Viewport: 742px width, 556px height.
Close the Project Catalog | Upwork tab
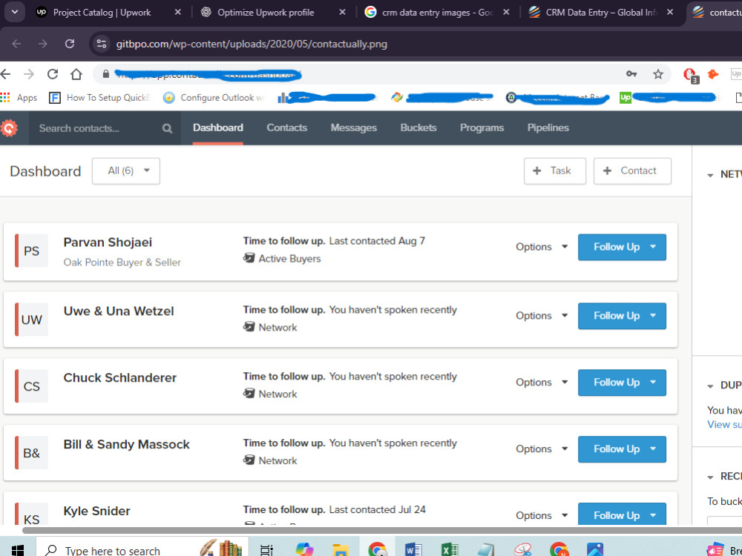177,13
